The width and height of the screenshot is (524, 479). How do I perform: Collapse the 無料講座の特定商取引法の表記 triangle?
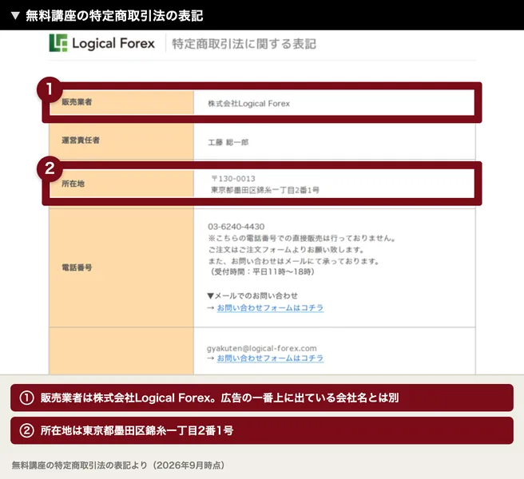coord(15,16)
